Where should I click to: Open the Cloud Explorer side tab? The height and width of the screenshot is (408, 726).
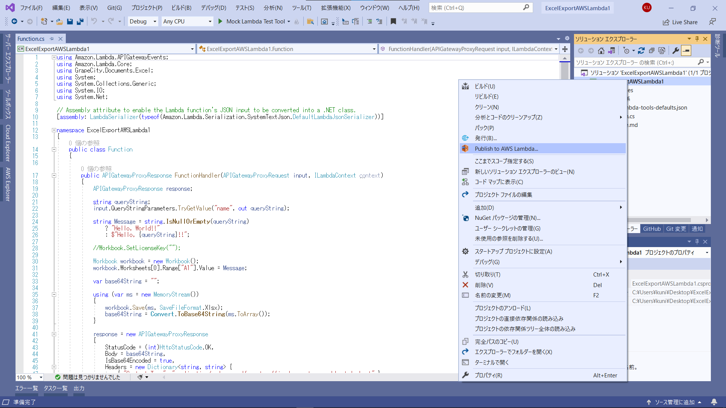[8, 143]
